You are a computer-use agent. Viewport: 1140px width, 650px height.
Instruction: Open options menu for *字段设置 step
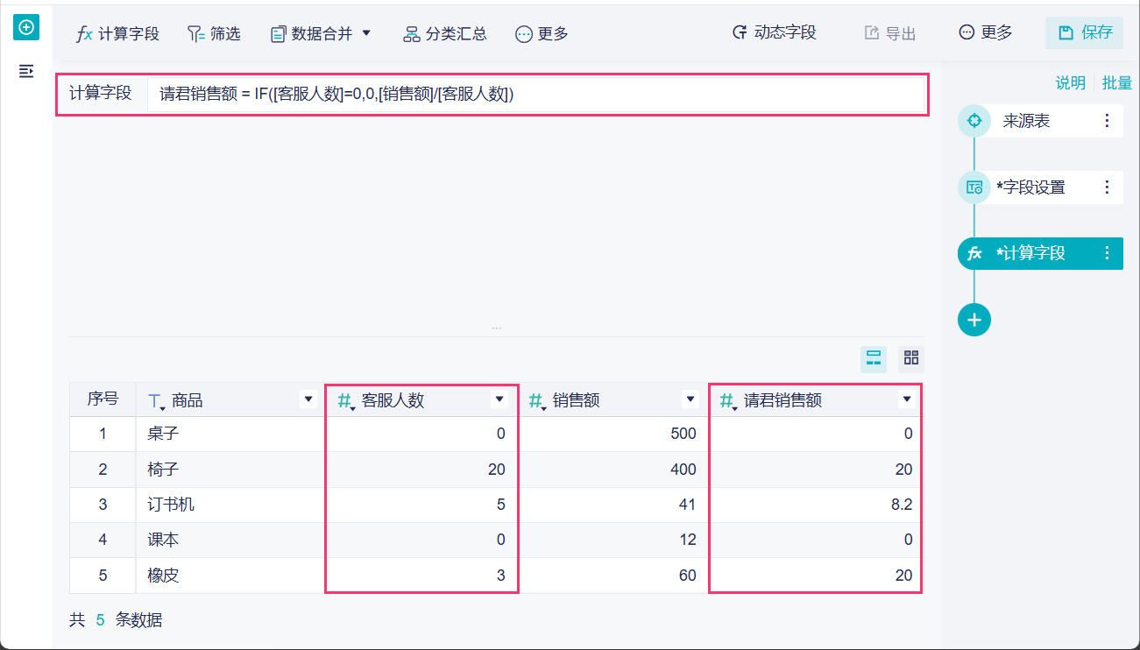tap(1107, 187)
